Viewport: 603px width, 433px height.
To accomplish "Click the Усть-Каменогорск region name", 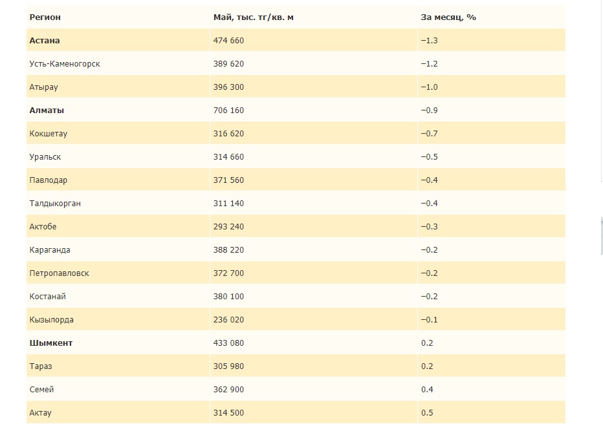I will tap(65, 63).
